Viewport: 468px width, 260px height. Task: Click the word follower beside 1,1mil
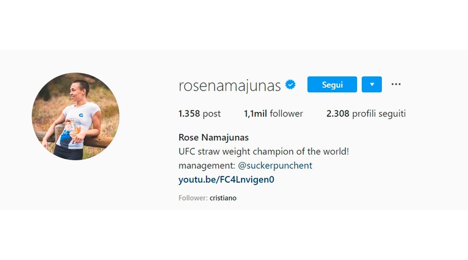click(x=286, y=114)
